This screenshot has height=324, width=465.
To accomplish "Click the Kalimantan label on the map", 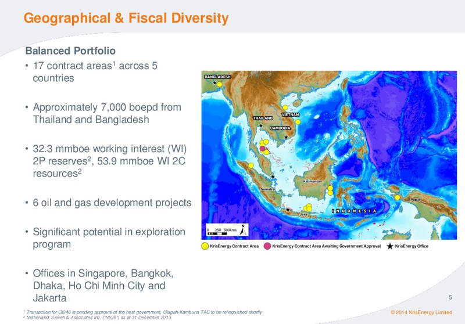I will pos(312,181).
